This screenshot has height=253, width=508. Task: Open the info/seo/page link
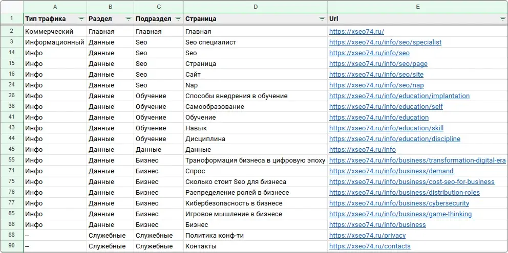[378, 64]
